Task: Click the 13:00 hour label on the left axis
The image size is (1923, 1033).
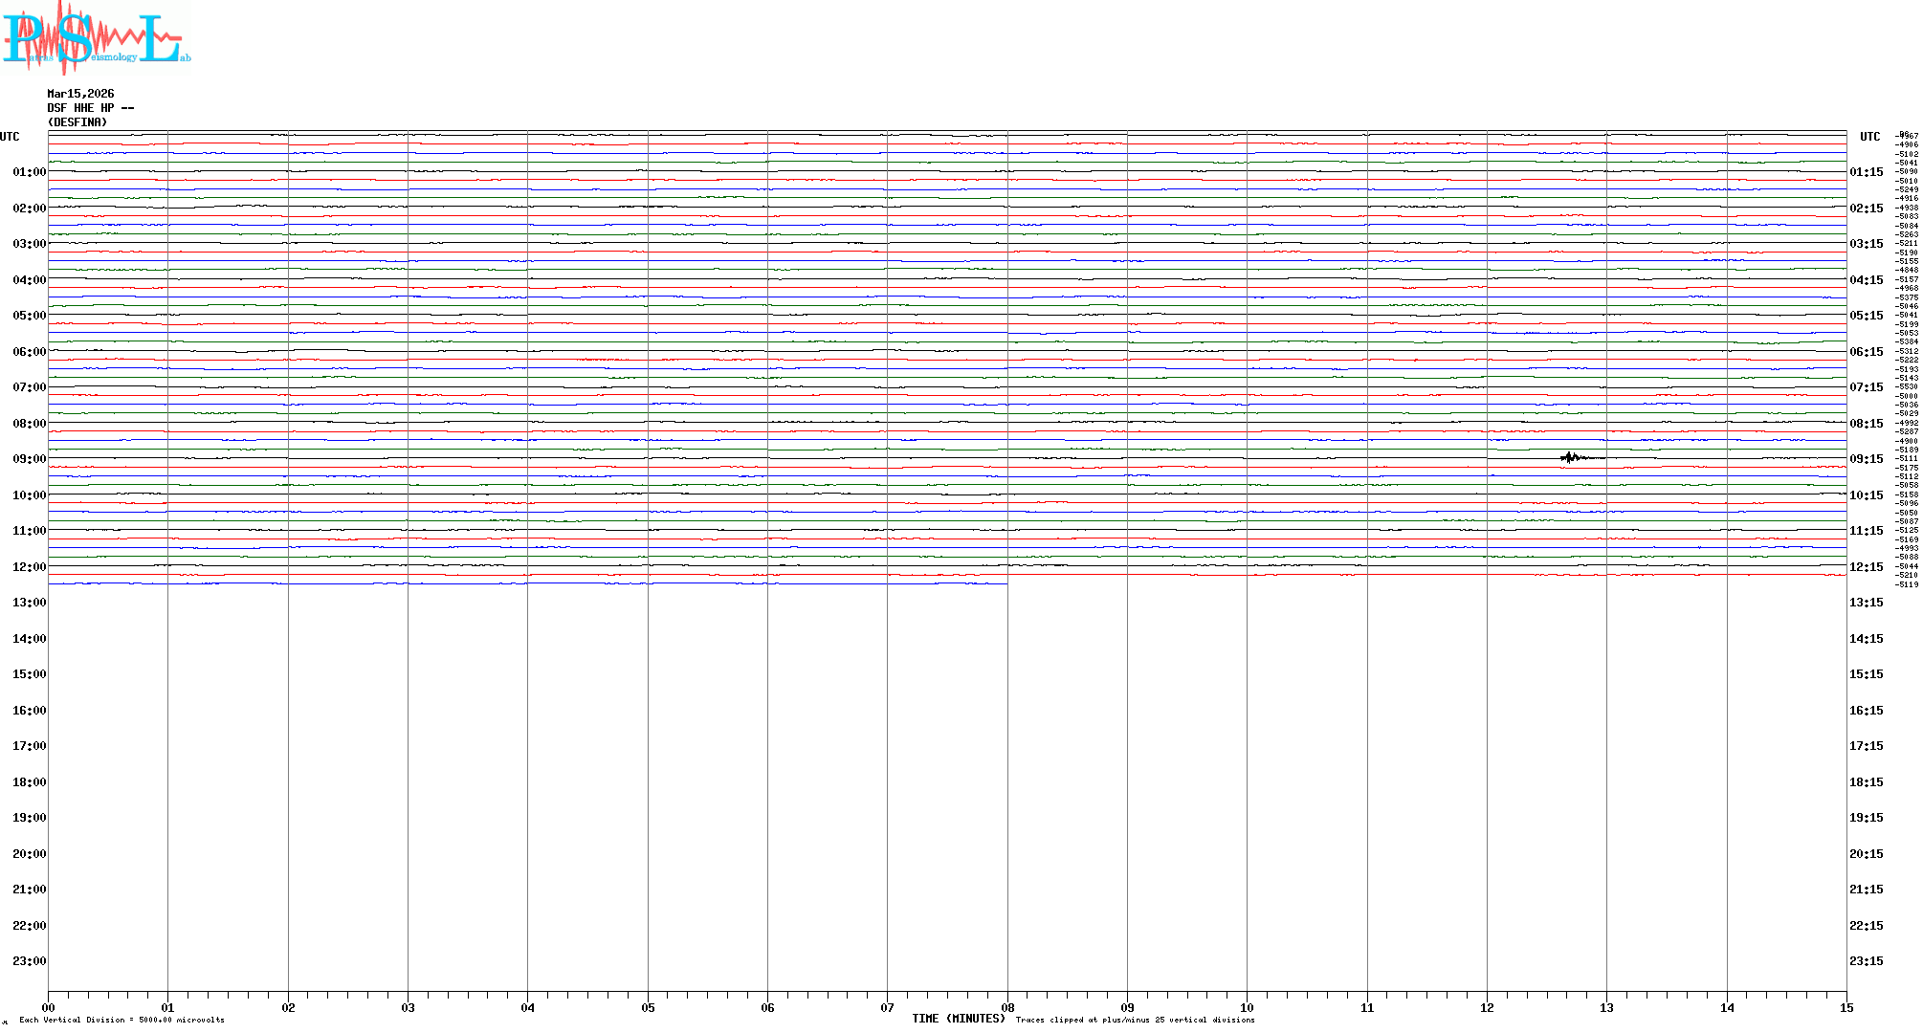Action: (29, 603)
